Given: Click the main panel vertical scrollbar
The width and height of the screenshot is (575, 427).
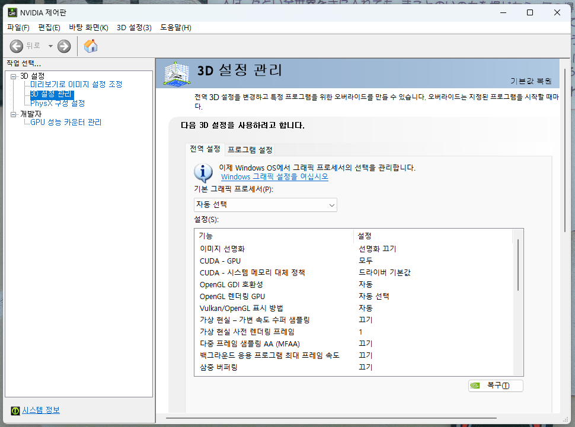Looking at the screenshot, I should coord(565,150).
